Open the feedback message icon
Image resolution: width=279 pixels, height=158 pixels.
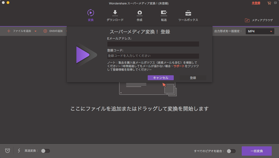275,3
